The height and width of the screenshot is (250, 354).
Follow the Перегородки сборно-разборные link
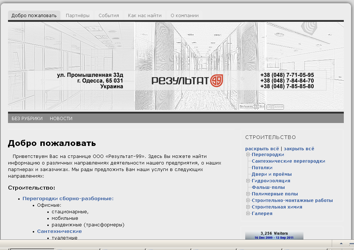point(68,199)
